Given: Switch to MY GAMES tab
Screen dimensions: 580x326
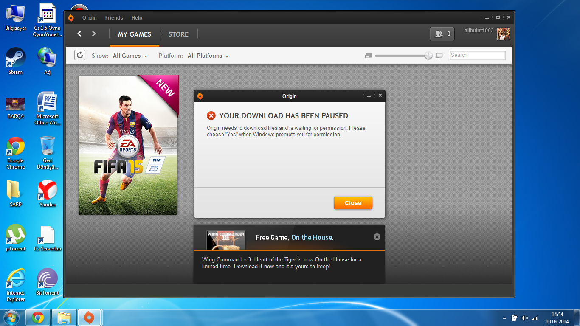Looking at the screenshot, I should (x=135, y=34).
